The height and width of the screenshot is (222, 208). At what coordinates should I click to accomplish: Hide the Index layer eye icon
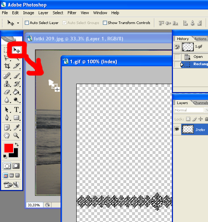177,129
